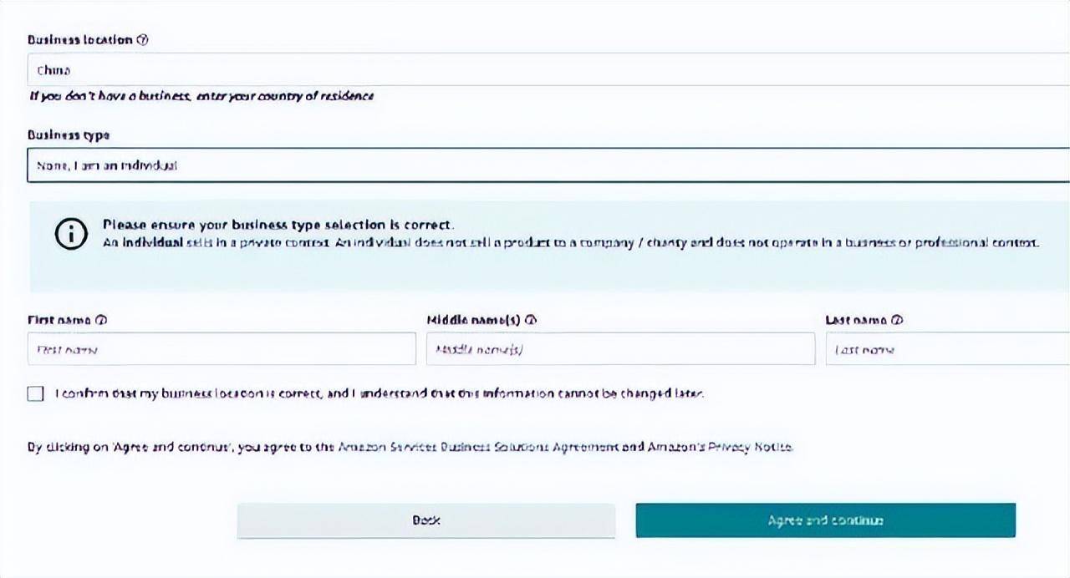This screenshot has height=578, width=1070.
Task: Click the help icon beside Business location
Action: (x=142, y=40)
